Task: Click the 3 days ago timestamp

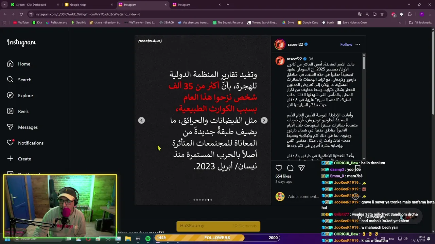Action: pyautogui.click(x=284, y=182)
